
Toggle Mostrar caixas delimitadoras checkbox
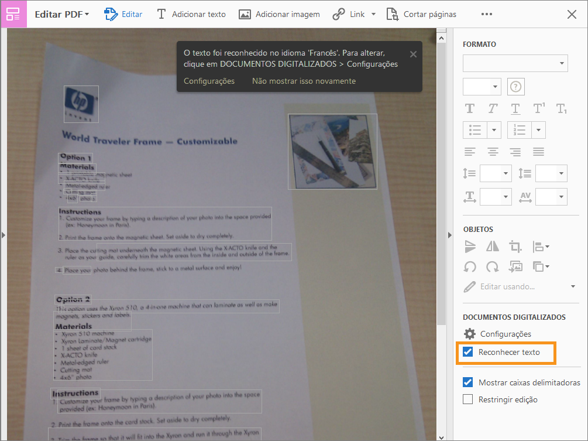467,382
